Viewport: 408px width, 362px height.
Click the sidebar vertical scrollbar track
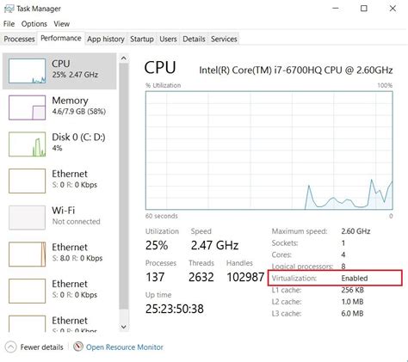[124, 186]
